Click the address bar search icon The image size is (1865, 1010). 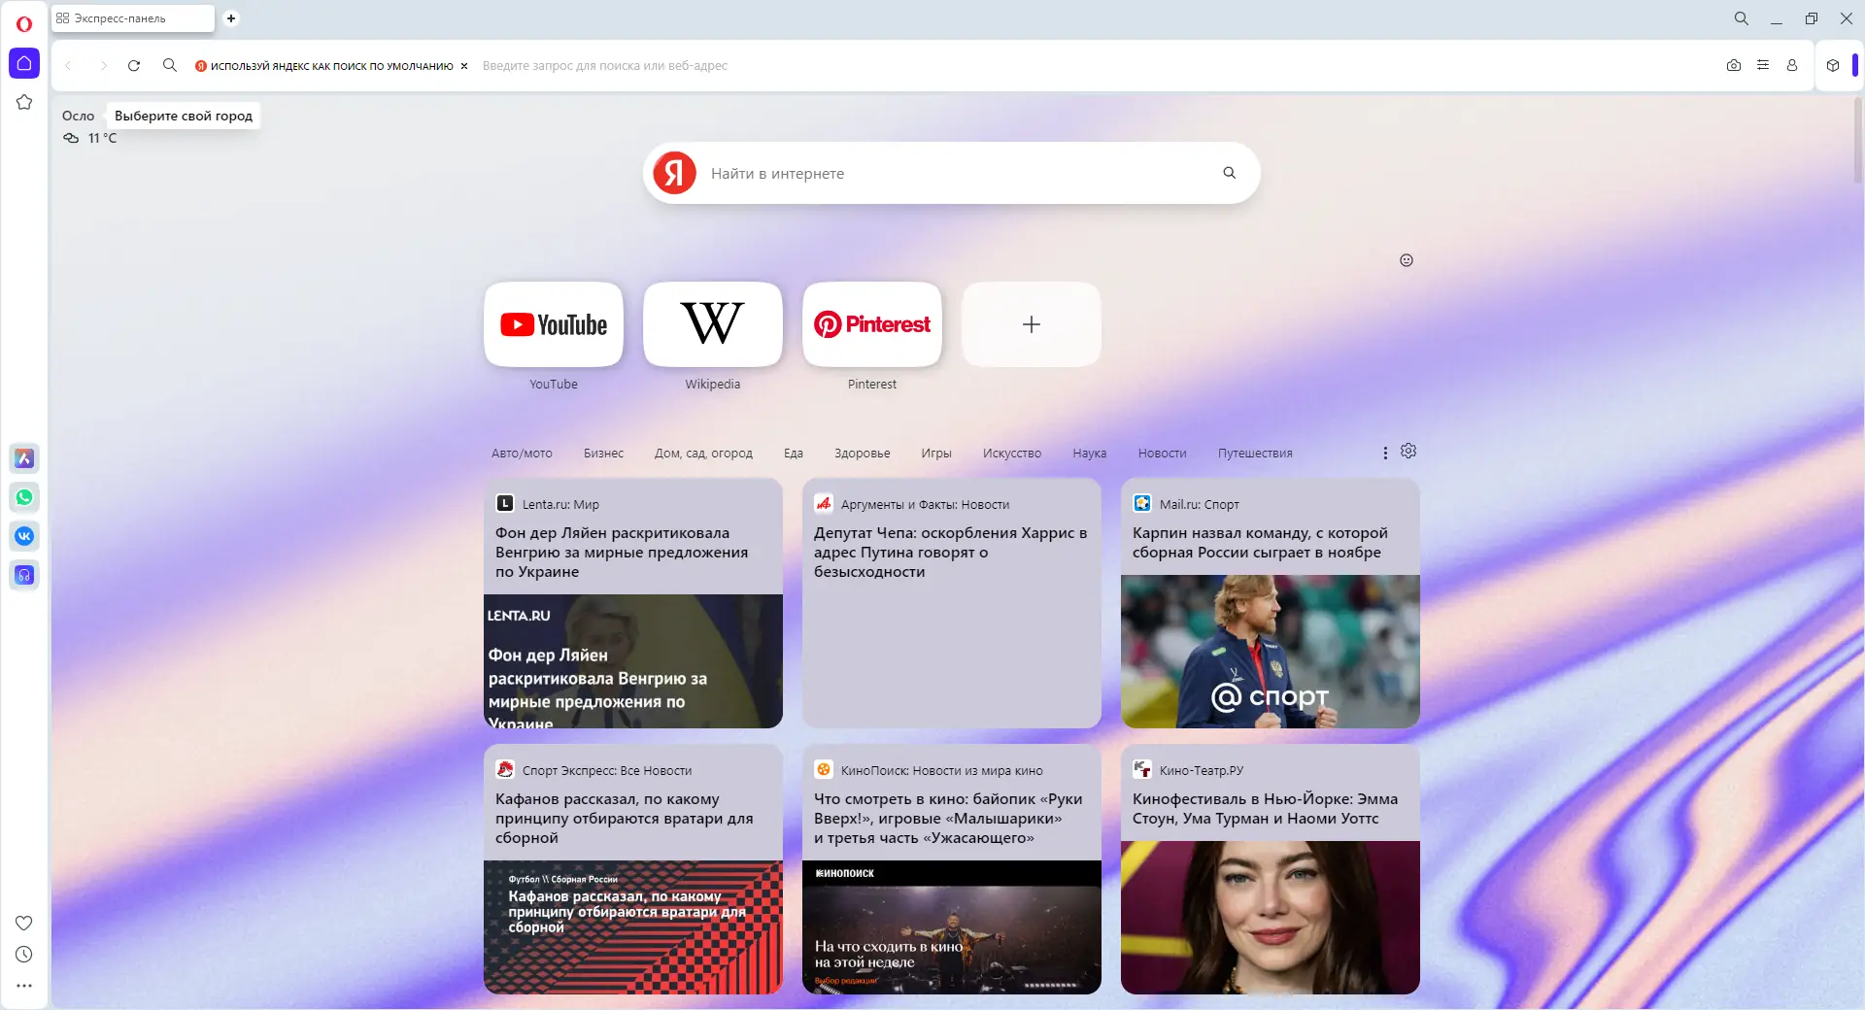pos(170,65)
